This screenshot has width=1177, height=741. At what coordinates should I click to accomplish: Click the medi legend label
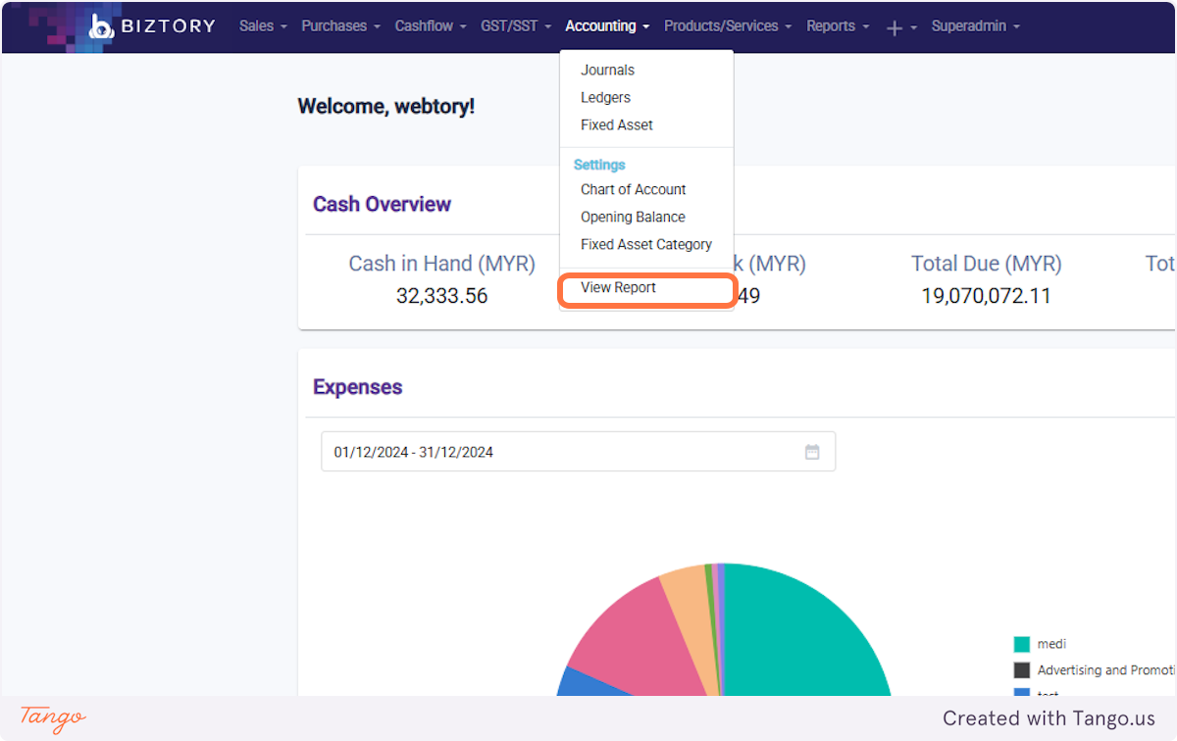1051,644
